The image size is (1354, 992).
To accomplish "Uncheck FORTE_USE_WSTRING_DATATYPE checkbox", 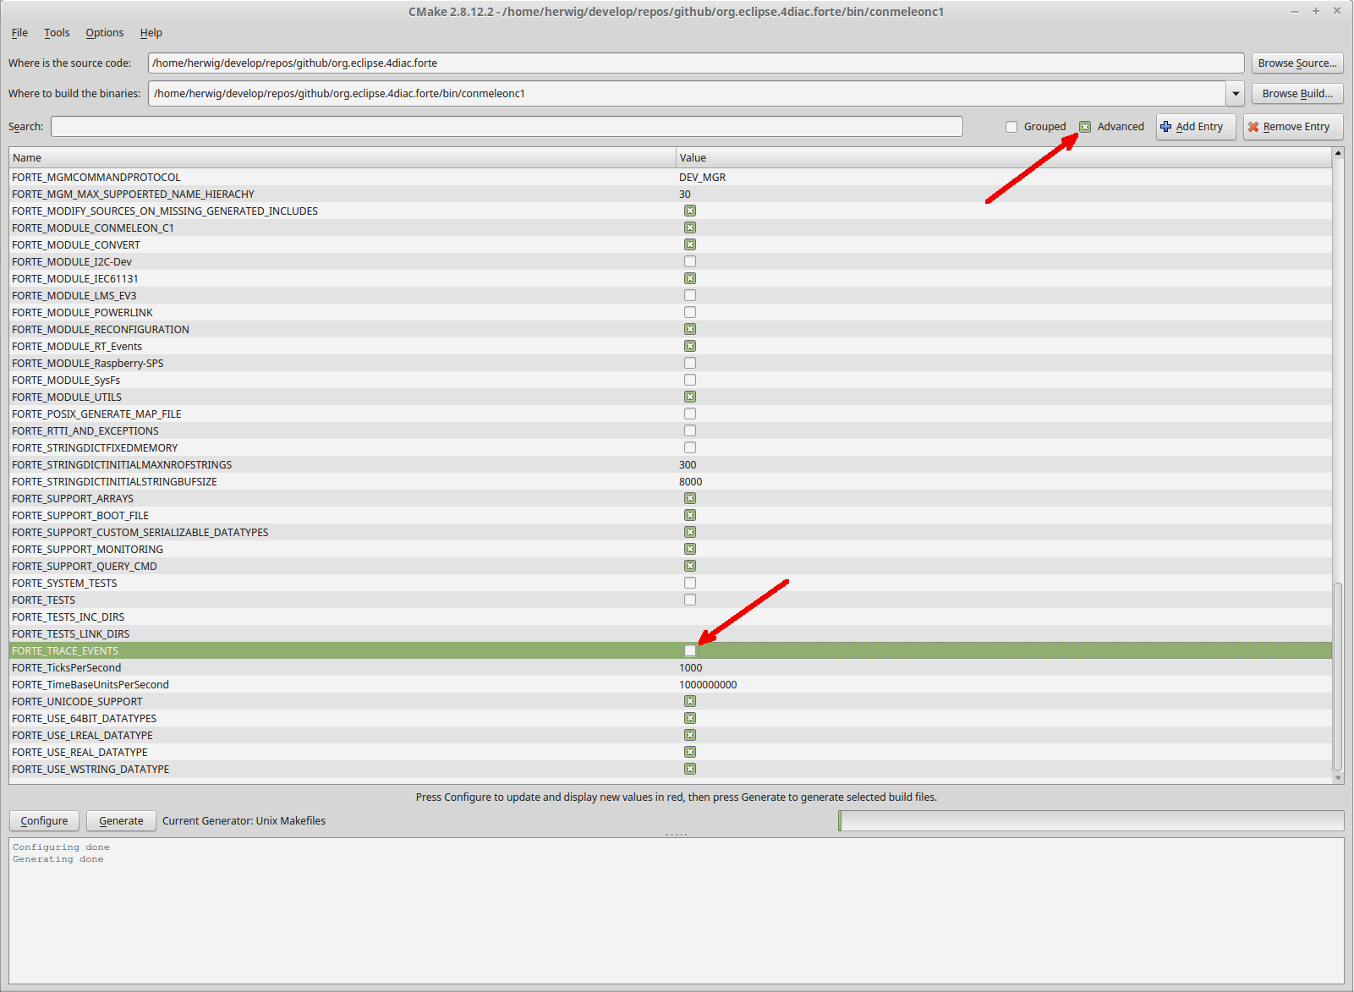I will pos(690,769).
